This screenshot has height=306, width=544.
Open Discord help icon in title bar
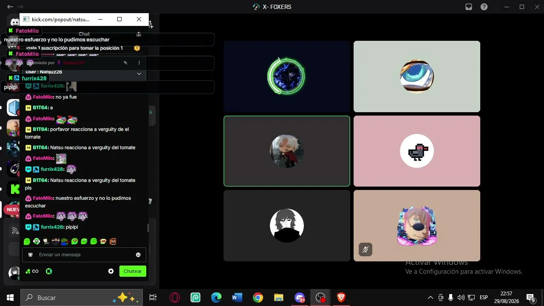[x=484, y=7]
